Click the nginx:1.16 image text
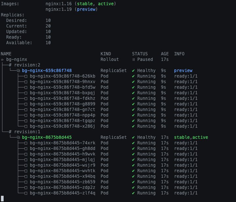The height and width of the screenshot is (202, 236). click(59, 4)
